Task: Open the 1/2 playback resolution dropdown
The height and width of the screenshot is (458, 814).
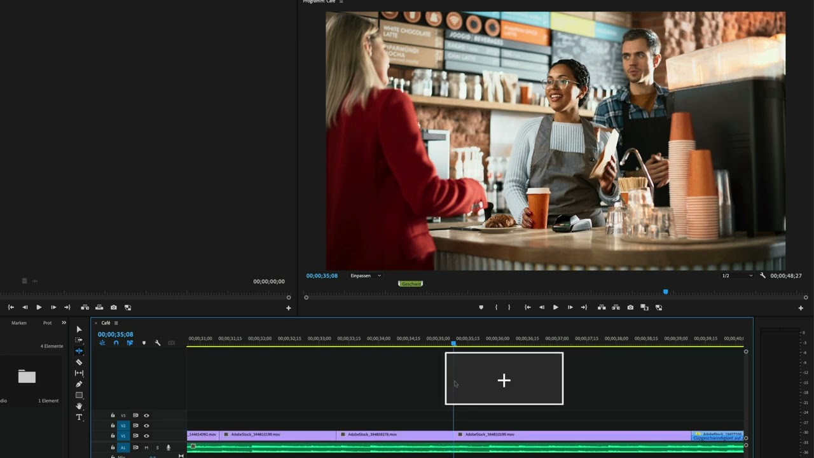Action: coord(737,275)
